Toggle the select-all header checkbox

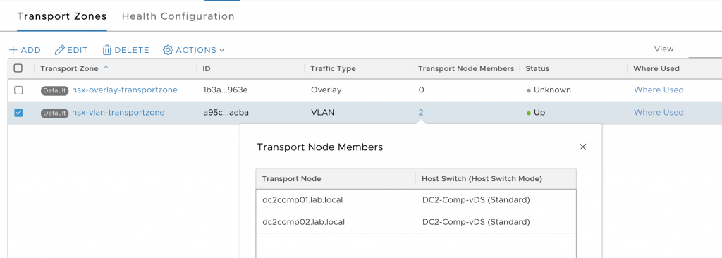click(18, 68)
